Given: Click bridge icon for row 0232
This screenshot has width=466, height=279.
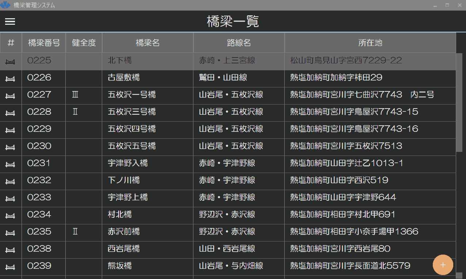Looking at the screenshot, I should 11,181.
